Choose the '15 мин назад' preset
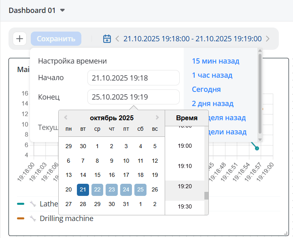The image size is (293, 238). click(215, 61)
